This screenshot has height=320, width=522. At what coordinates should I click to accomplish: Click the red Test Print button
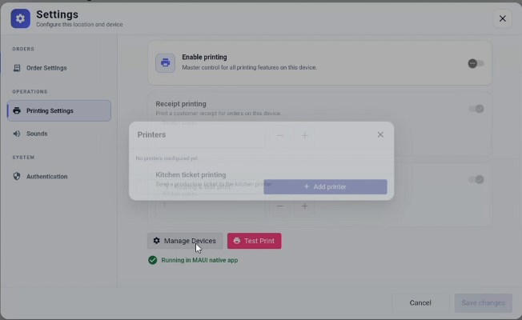pyautogui.click(x=255, y=241)
